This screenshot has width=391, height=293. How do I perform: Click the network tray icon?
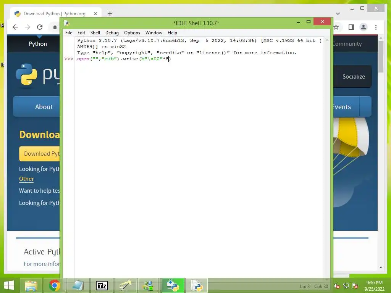click(x=346, y=286)
